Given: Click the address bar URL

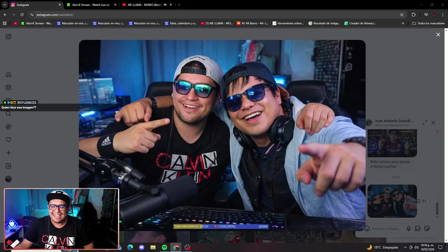Looking at the screenshot, I should tap(55, 15).
